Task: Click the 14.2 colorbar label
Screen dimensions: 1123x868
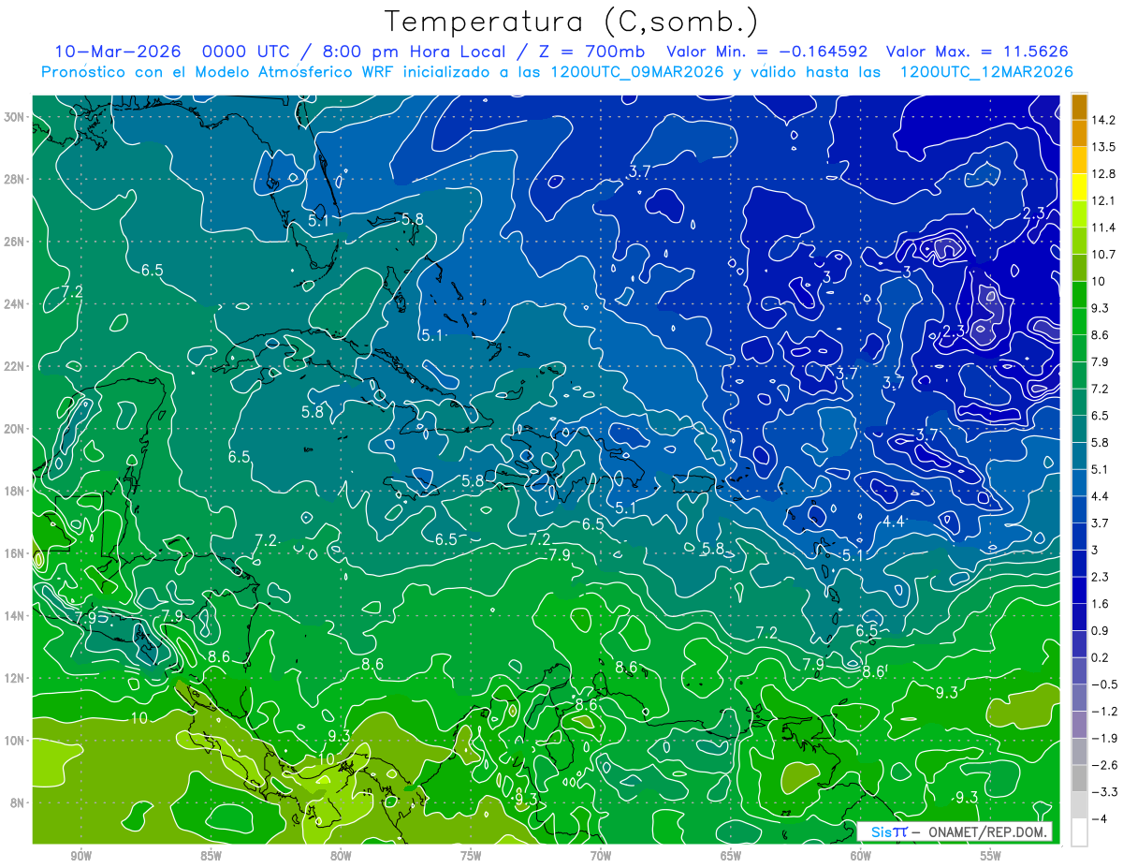Action: tap(1102, 120)
